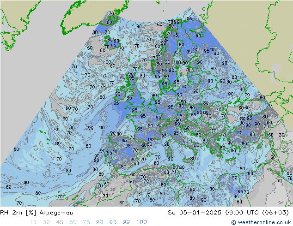293x226 pixels.
Task: Click the forecast run label '(06+03)'
Action: pos(275,212)
